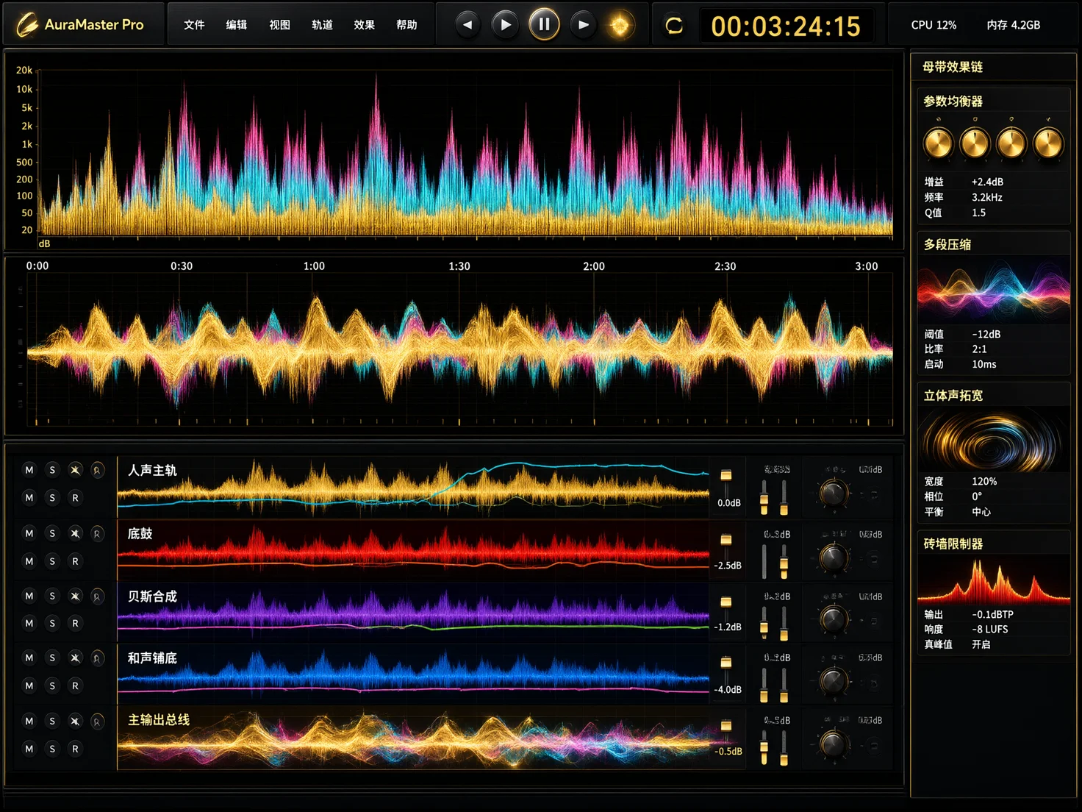
Task: Arm recording with R on 底鼓 track
Action: tap(75, 561)
